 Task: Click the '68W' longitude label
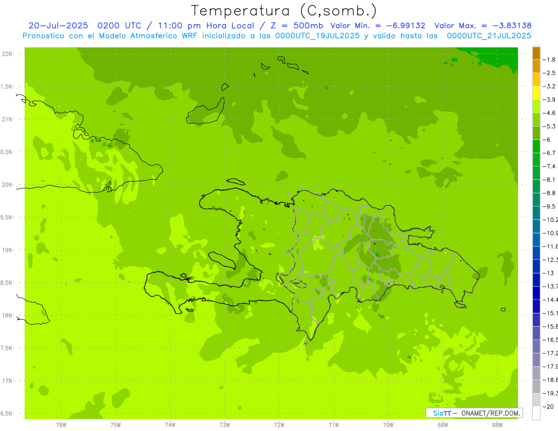point(497,425)
